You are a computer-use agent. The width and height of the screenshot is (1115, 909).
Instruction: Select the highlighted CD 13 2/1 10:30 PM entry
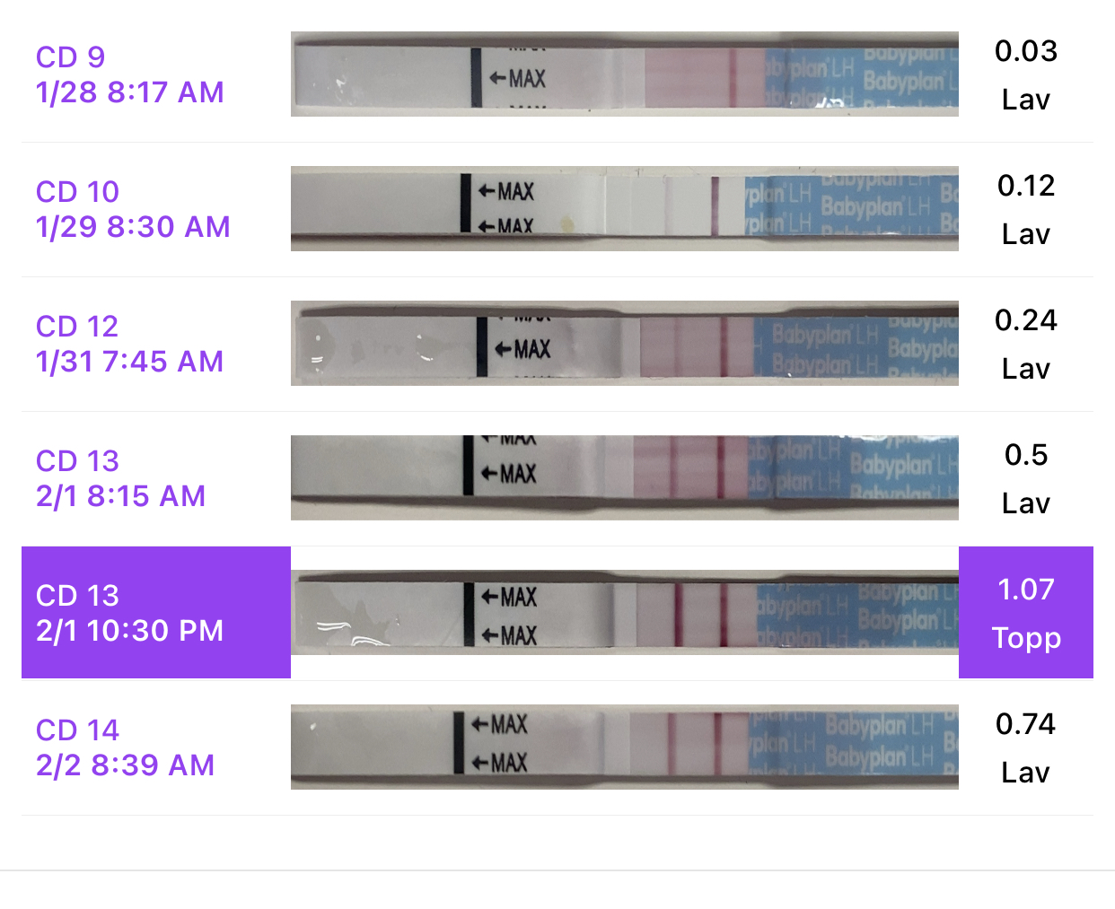pyautogui.click(x=129, y=613)
